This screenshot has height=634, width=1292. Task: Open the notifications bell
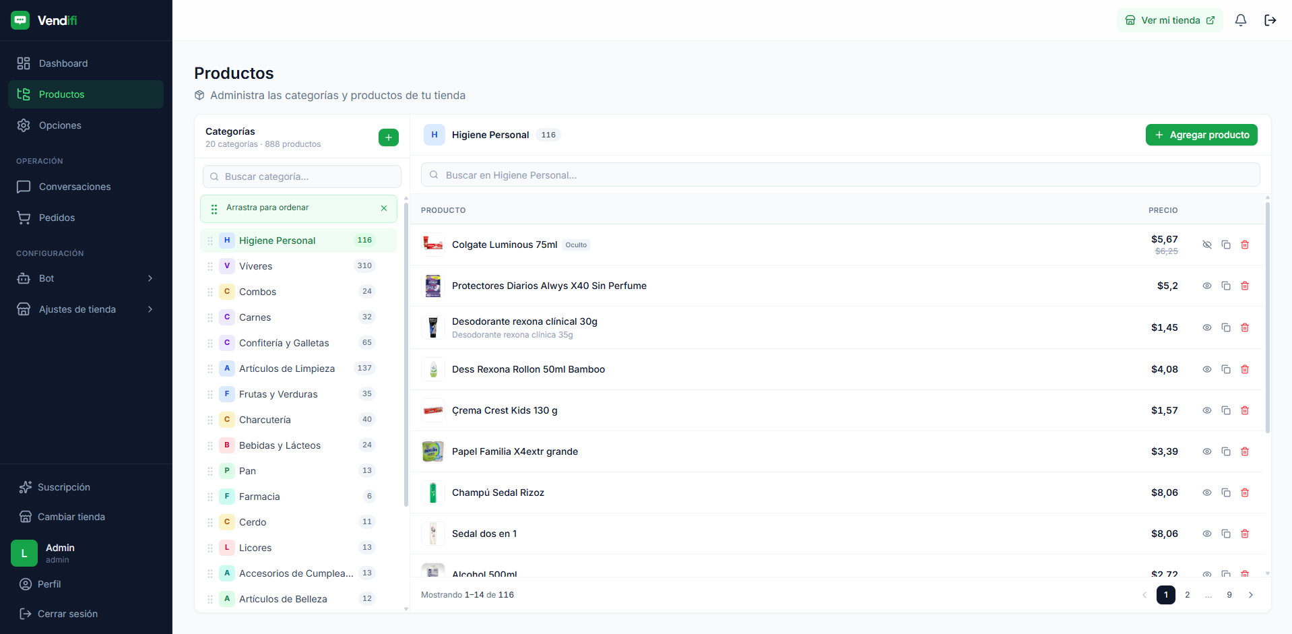1240,20
